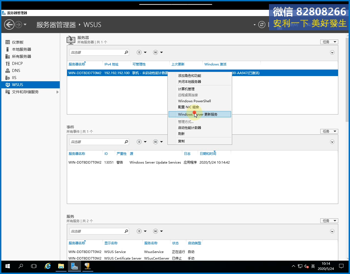Sort events by ID column

point(106,154)
